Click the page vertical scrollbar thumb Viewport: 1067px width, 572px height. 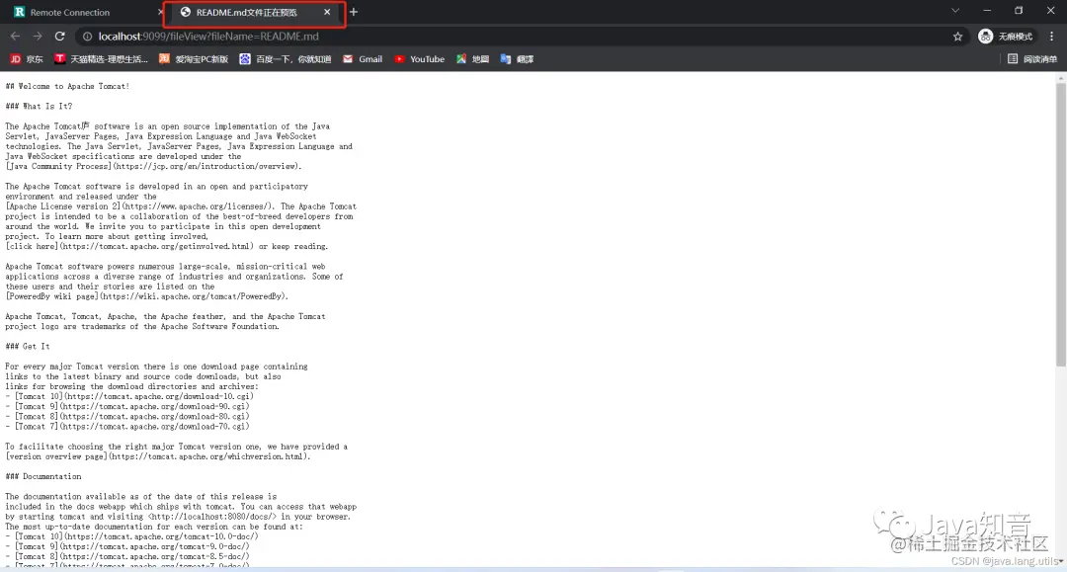(1061, 224)
